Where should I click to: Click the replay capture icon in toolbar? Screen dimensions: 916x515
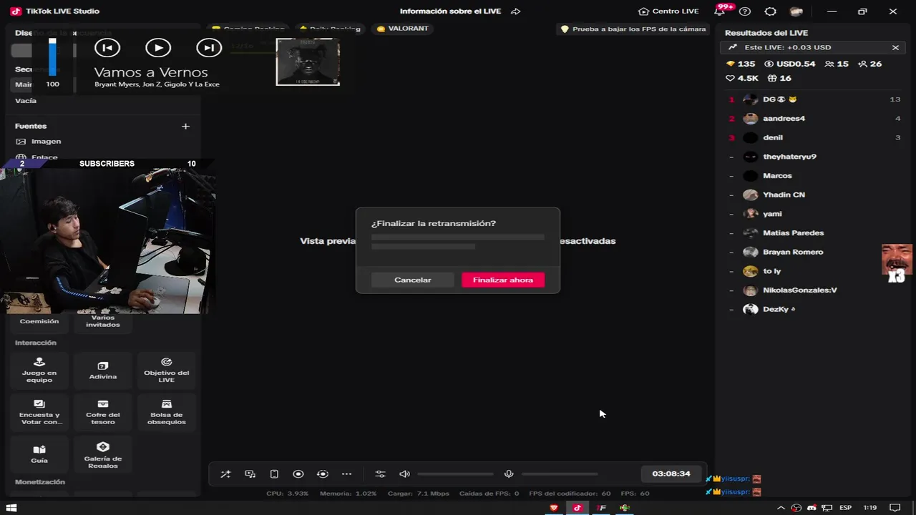(323, 474)
